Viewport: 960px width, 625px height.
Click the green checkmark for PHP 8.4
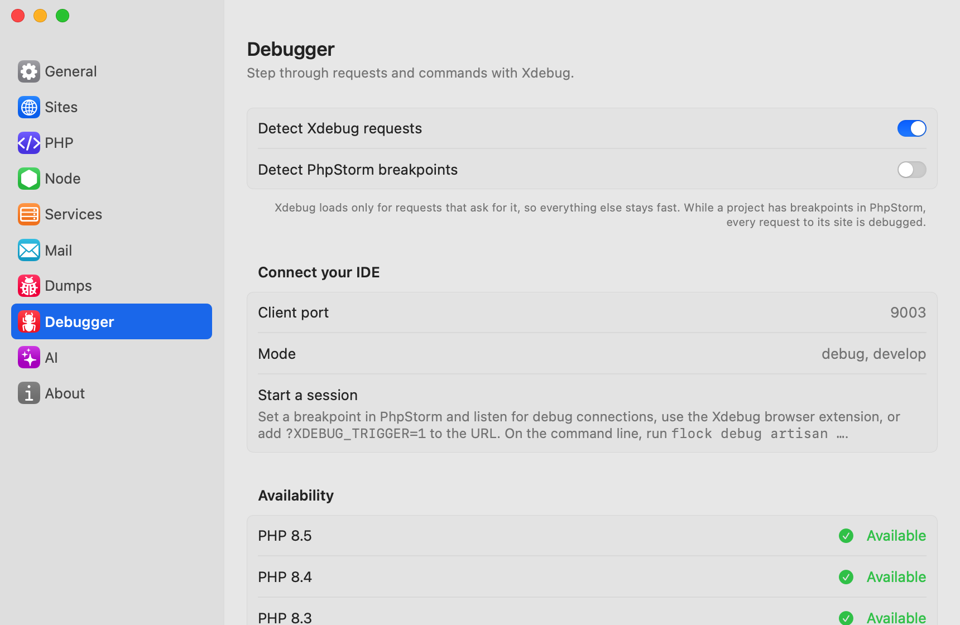coord(846,577)
